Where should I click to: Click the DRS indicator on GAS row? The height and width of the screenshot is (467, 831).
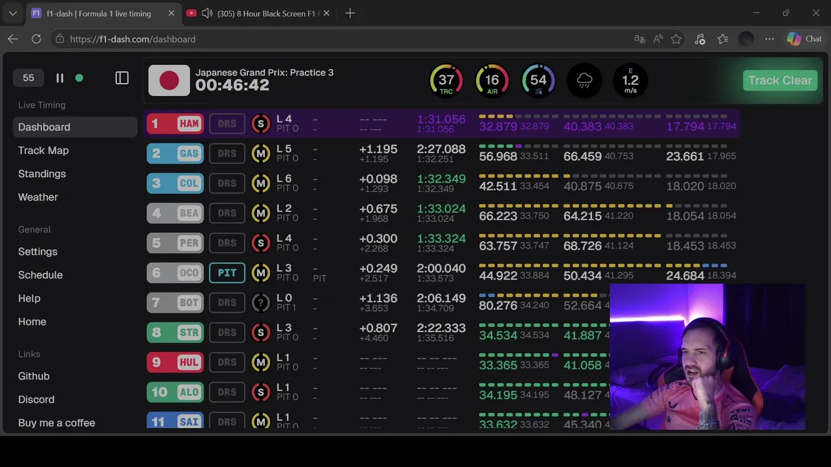click(227, 153)
